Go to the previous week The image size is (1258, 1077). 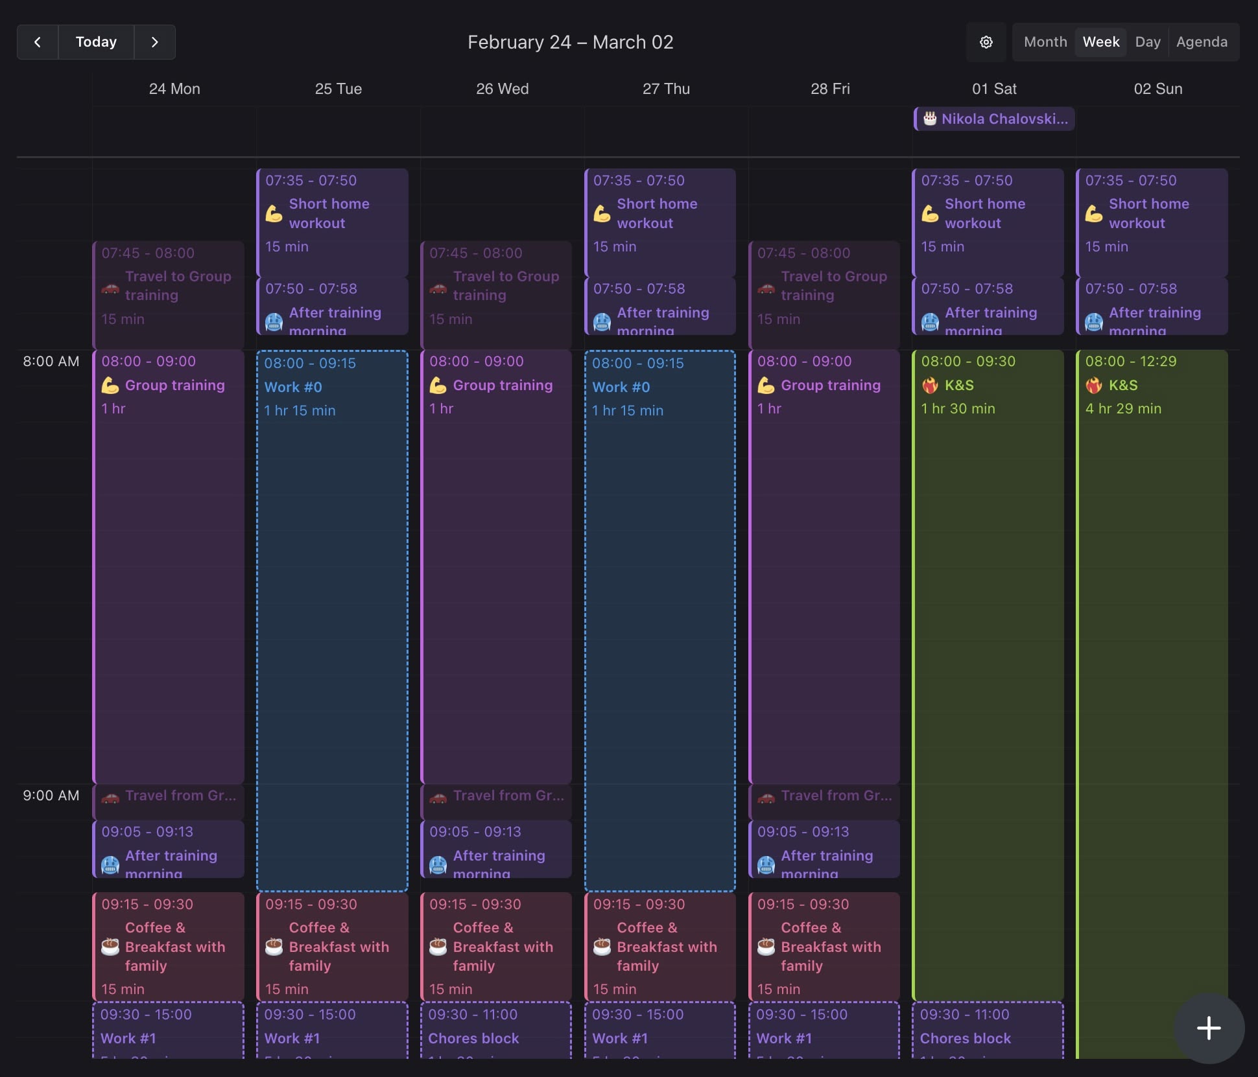pyautogui.click(x=38, y=42)
